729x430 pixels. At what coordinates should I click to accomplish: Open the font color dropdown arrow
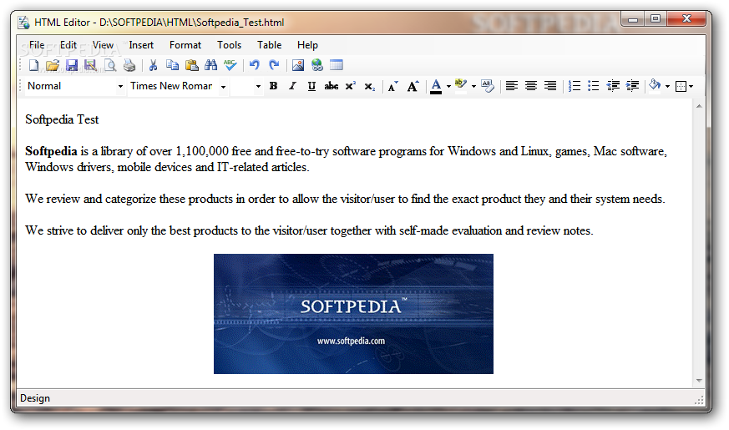pyautogui.click(x=448, y=87)
